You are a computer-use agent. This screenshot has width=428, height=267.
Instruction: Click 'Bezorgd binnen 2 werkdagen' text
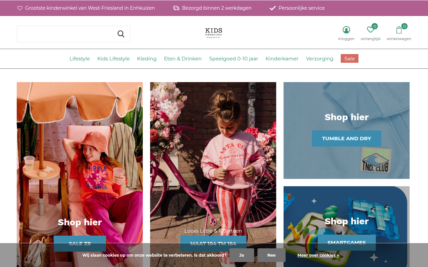[217, 8]
